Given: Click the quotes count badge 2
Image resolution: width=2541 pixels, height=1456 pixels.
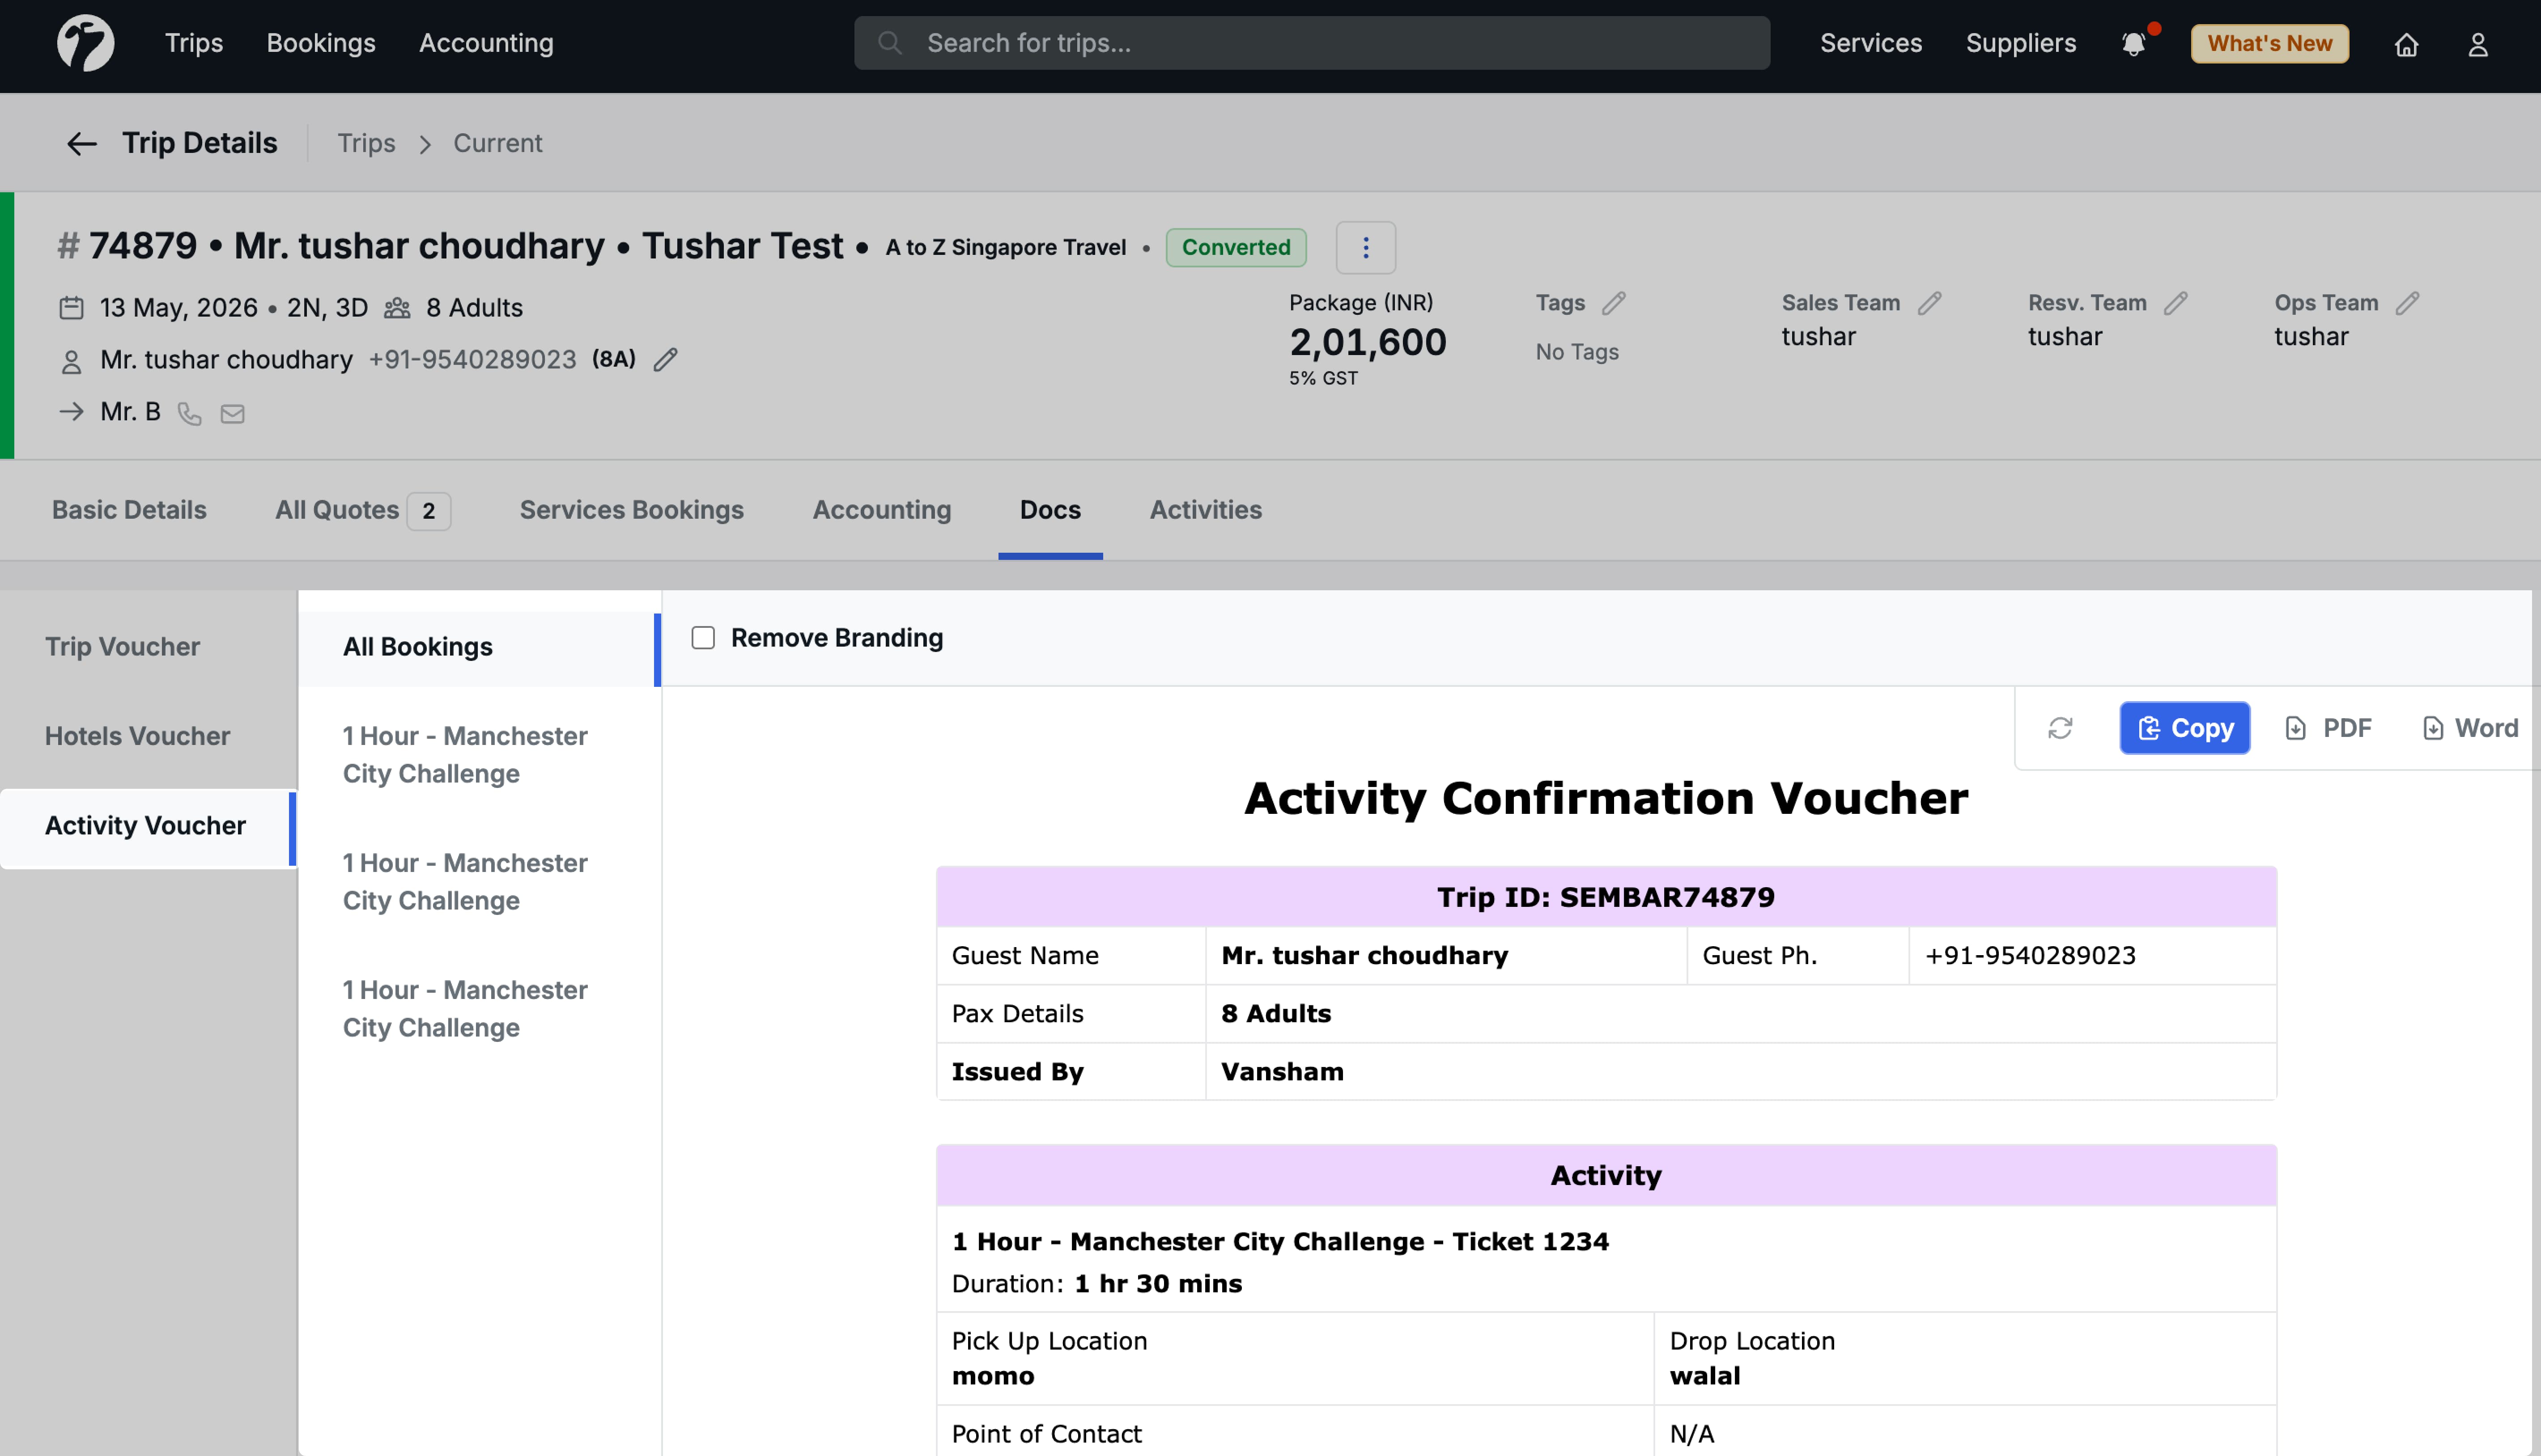Looking at the screenshot, I should (x=428, y=511).
